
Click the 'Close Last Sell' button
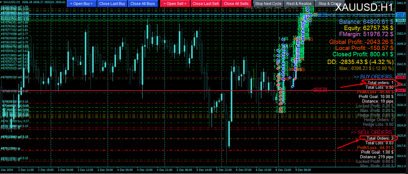(x=206, y=3)
